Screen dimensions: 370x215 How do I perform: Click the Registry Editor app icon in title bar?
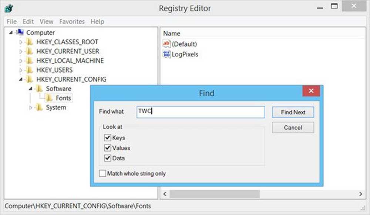[9, 8]
